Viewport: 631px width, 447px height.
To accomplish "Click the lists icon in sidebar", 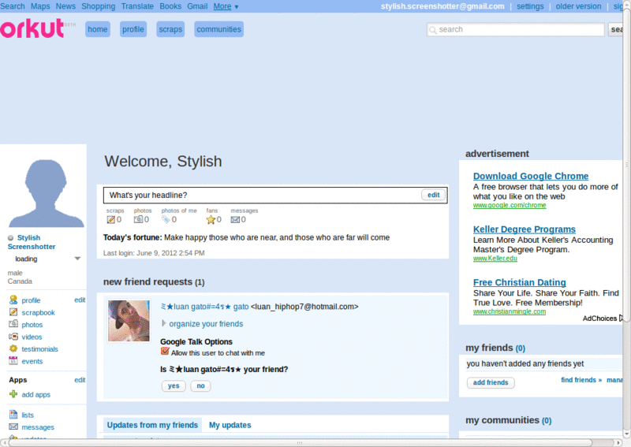I will 13,415.
